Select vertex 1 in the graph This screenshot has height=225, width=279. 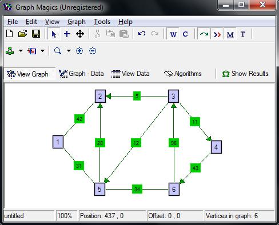(58, 142)
